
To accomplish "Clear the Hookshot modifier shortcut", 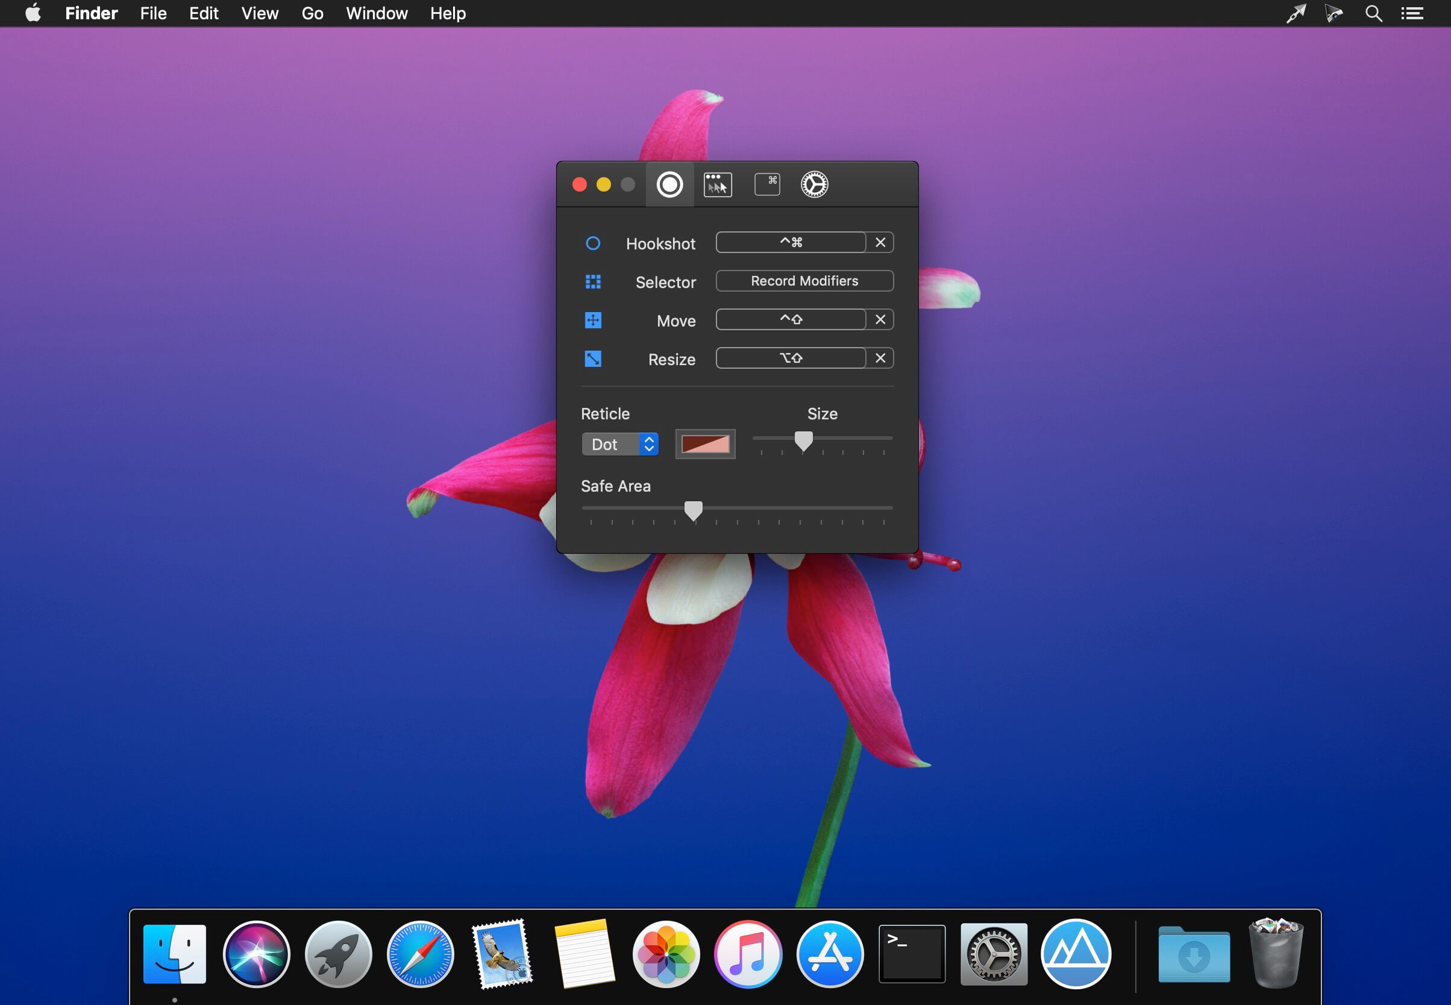I will [880, 242].
